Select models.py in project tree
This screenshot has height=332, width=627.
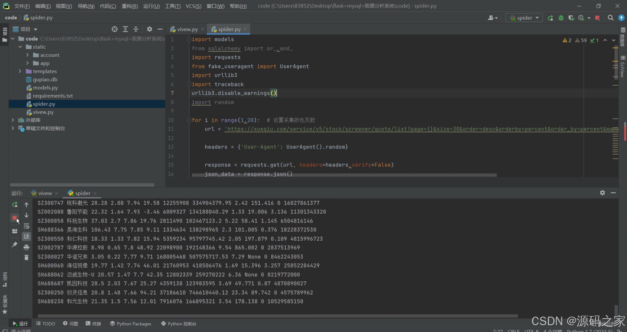coord(45,88)
